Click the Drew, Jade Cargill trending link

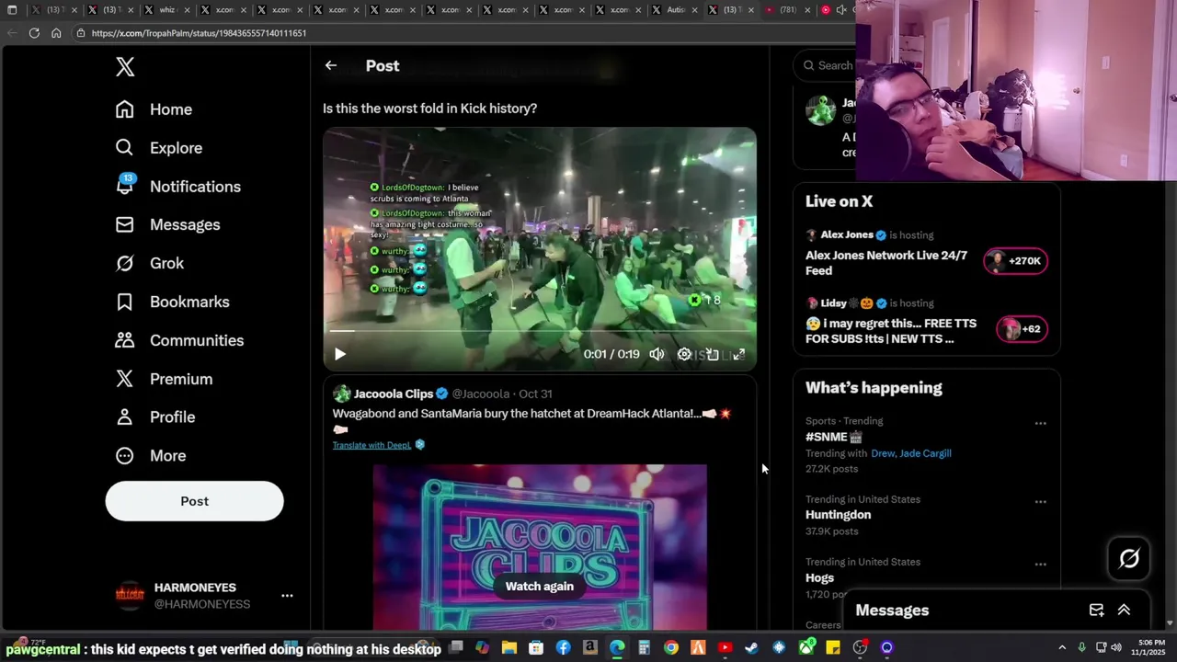click(910, 453)
